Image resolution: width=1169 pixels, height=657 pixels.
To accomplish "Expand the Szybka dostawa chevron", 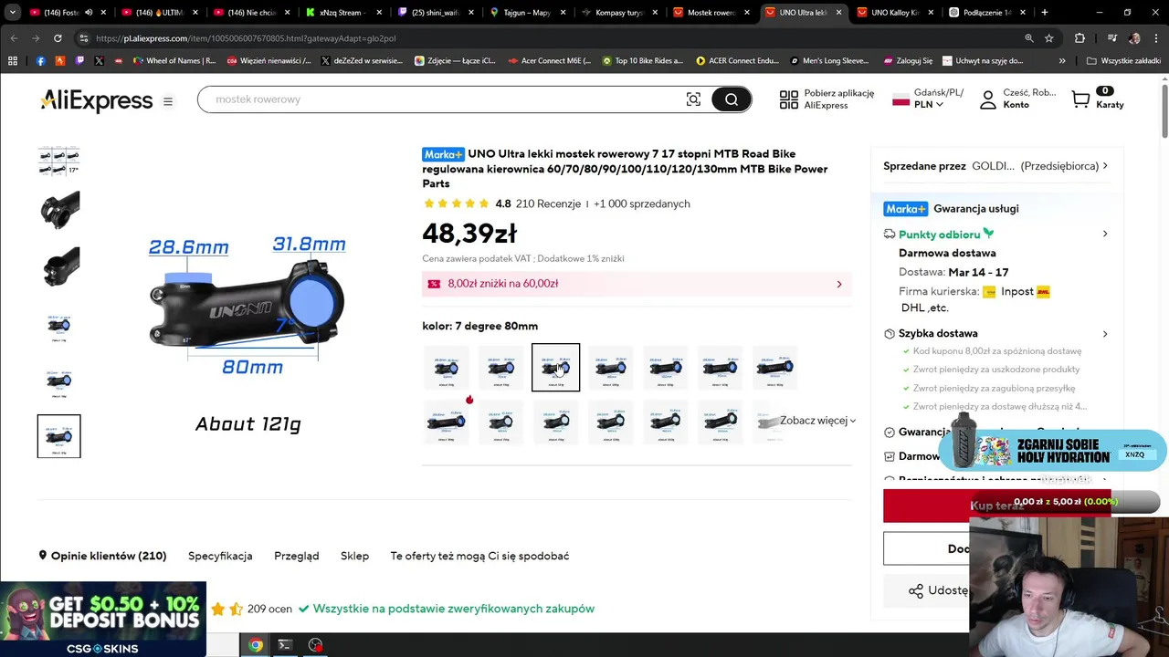I will pyautogui.click(x=1105, y=334).
